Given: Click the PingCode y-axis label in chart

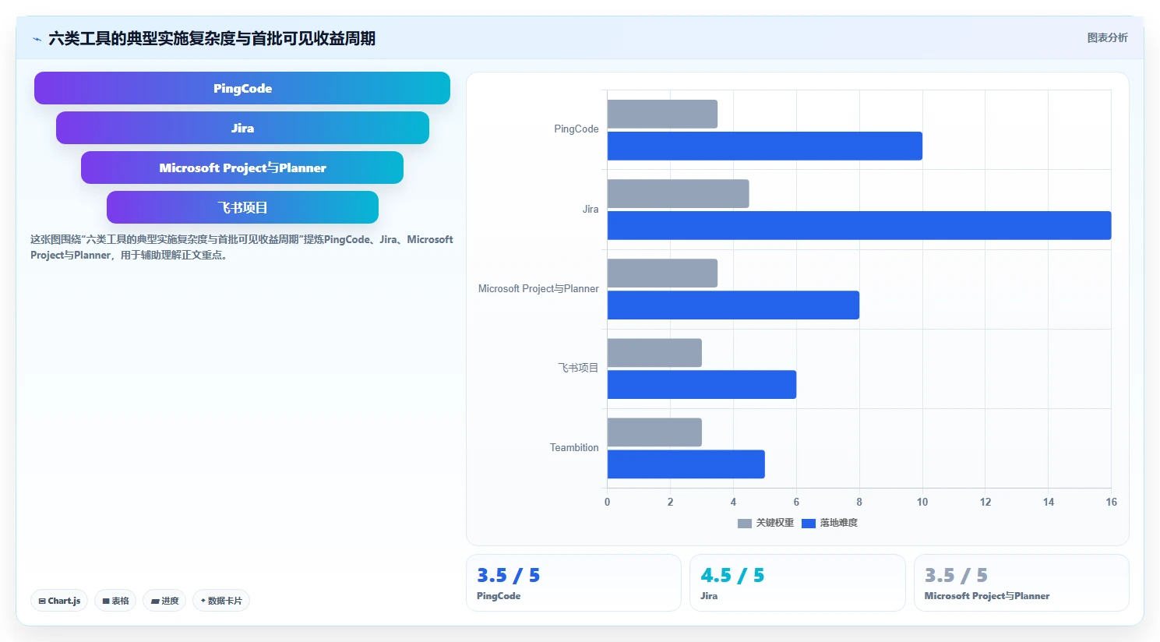Looking at the screenshot, I should pos(576,129).
